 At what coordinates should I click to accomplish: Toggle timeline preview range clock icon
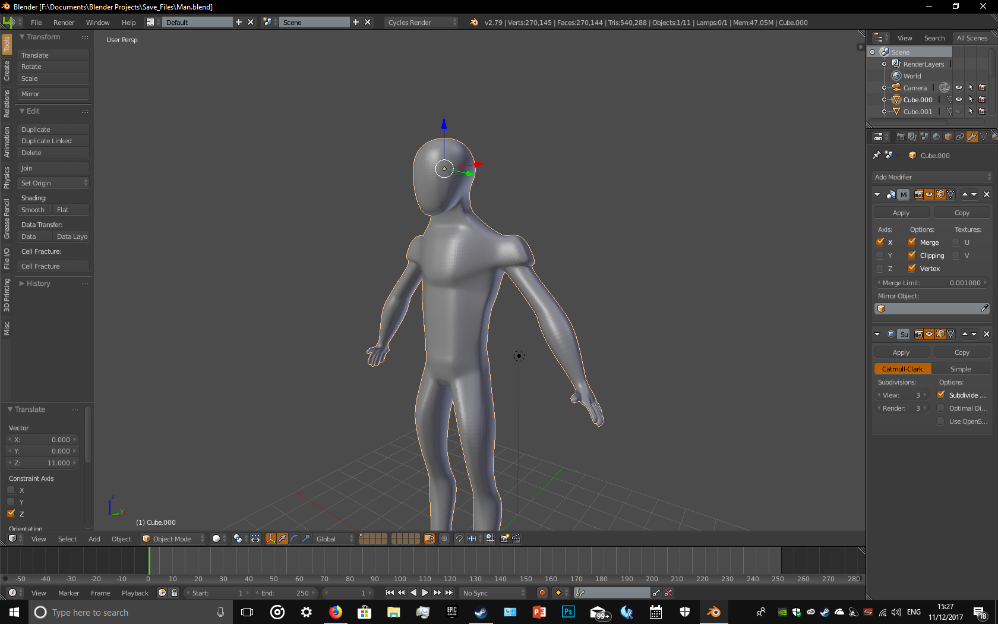162,593
